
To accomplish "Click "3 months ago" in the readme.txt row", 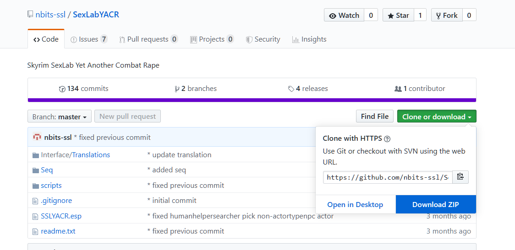I will (449, 231).
